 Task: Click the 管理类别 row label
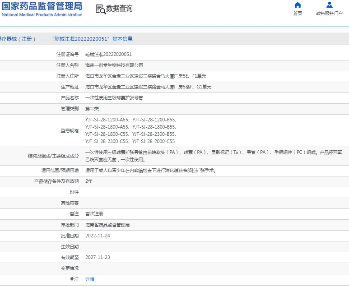[70, 109]
